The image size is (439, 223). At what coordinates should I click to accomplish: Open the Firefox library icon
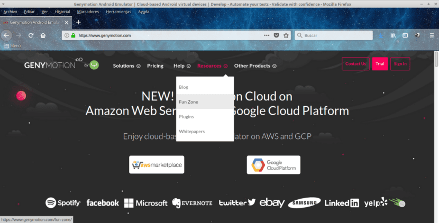pyautogui.click(x=393, y=35)
